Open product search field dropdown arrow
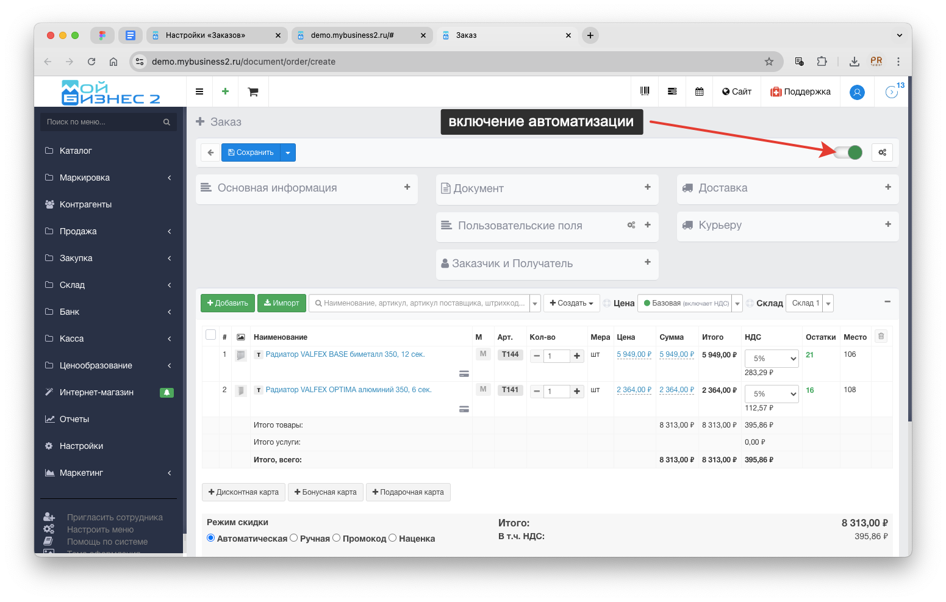Image resolution: width=946 pixels, height=602 pixels. coord(535,303)
